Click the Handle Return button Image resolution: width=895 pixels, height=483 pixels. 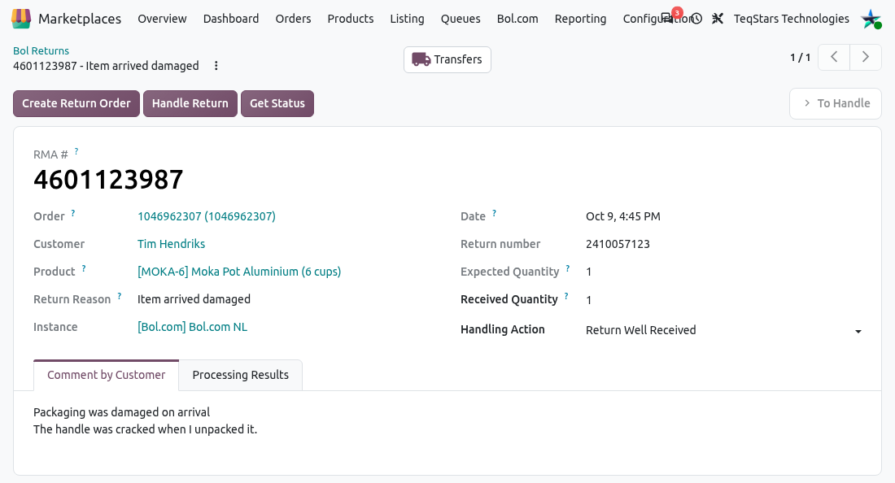coord(190,104)
